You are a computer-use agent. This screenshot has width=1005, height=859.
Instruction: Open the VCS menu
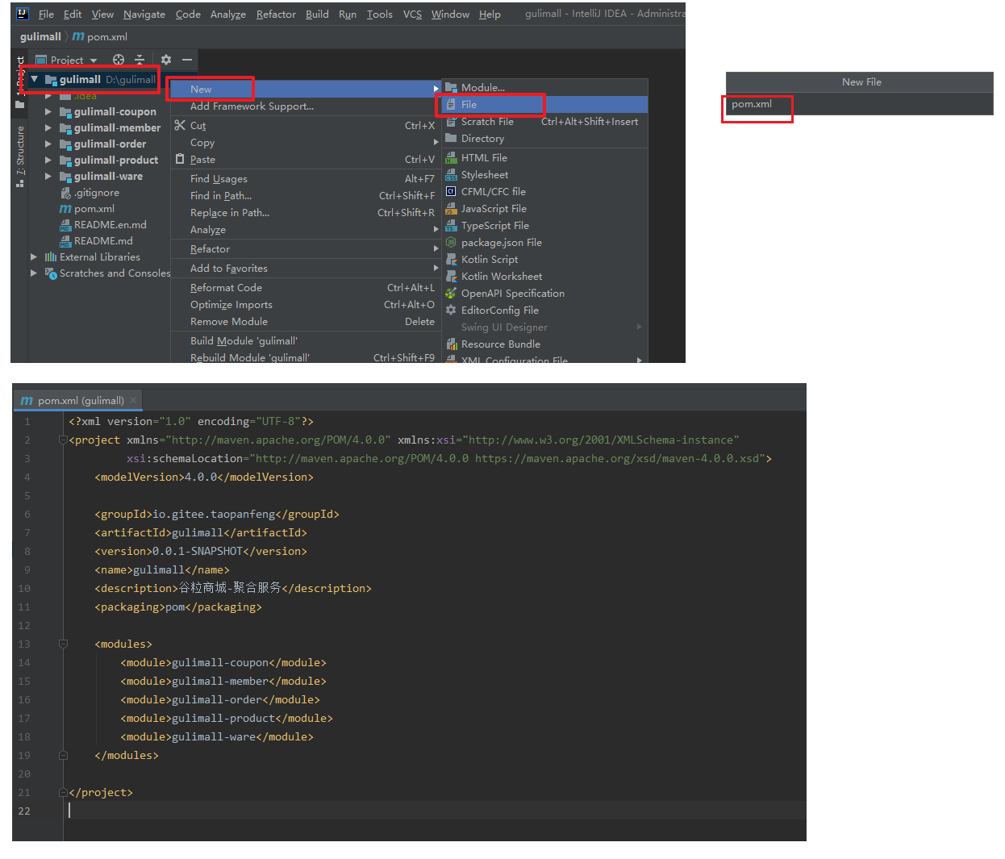(412, 14)
